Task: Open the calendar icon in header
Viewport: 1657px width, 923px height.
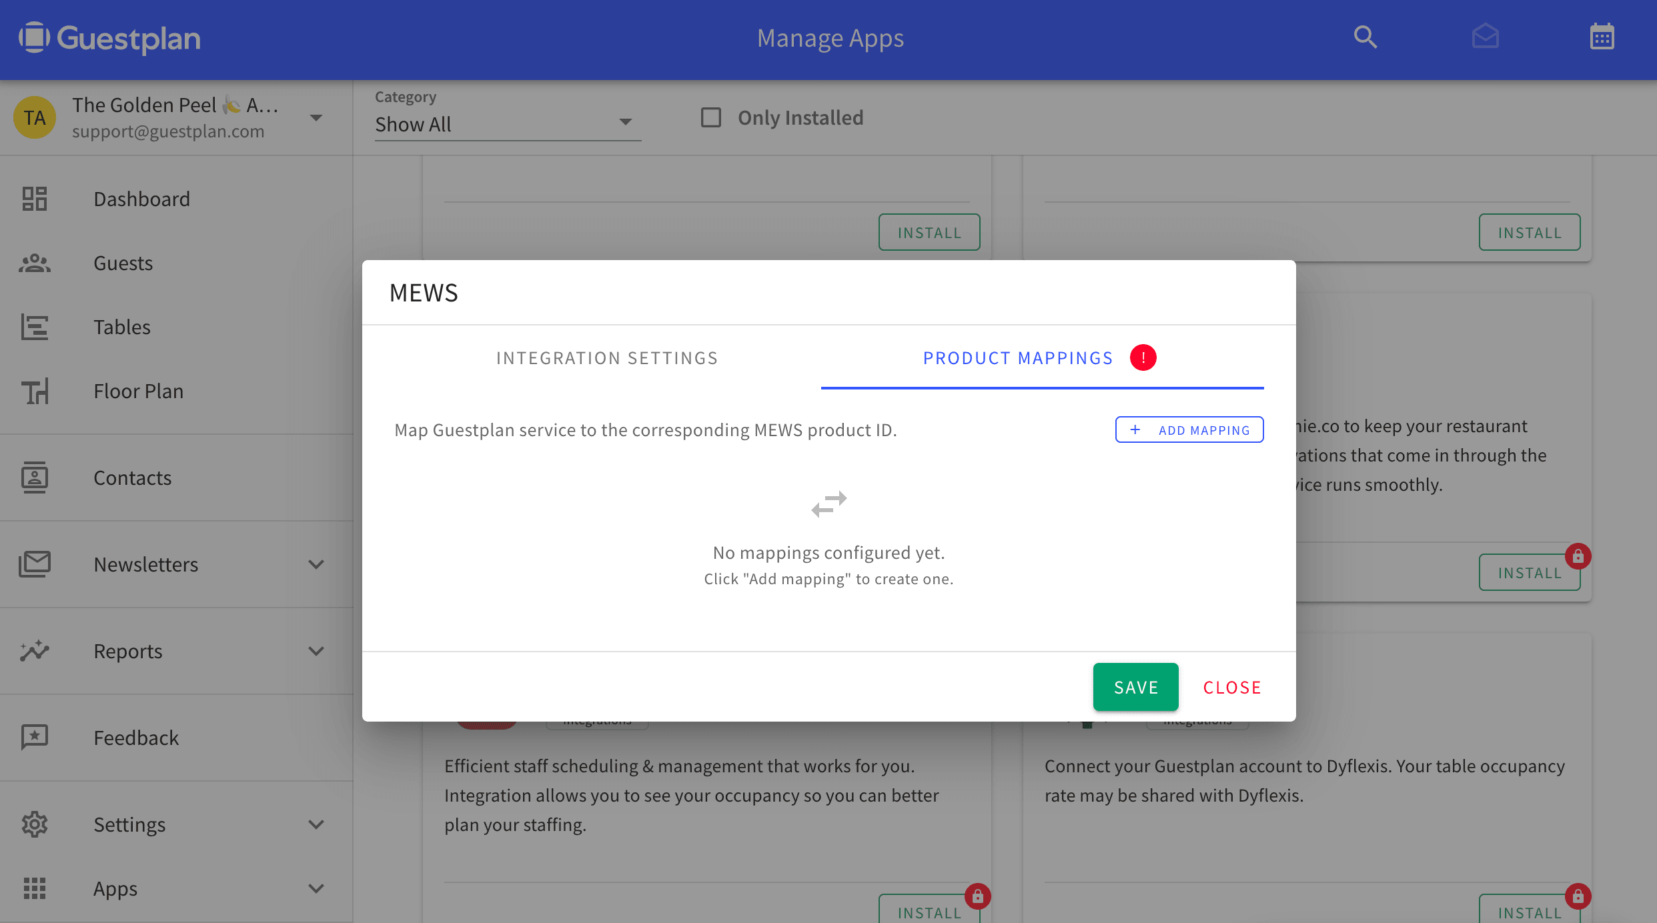Action: 1602,37
